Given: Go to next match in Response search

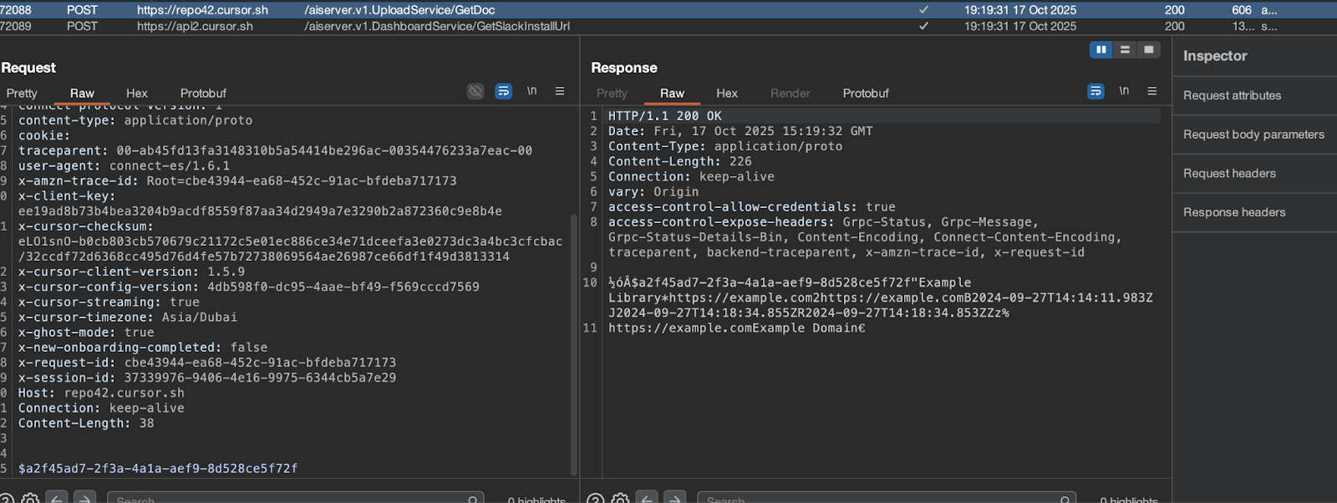Looking at the screenshot, I should pyautogui.click(x=674, y=498).
